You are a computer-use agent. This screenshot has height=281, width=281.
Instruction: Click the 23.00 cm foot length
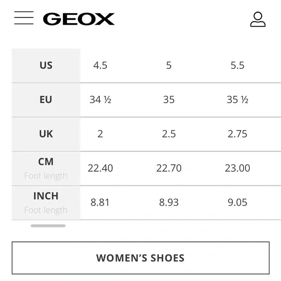pyautogui.click(x=237, y=168)
